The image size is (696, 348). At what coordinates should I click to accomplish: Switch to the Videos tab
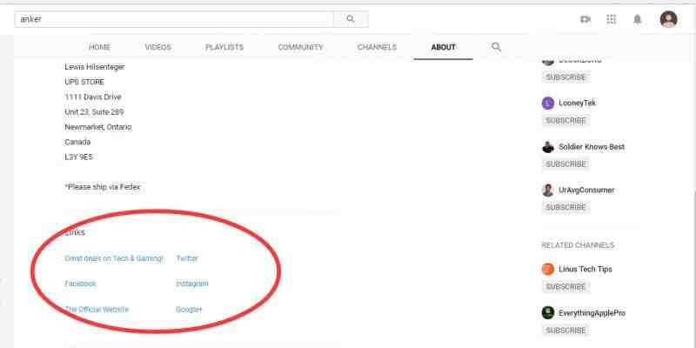coord(157,47)
